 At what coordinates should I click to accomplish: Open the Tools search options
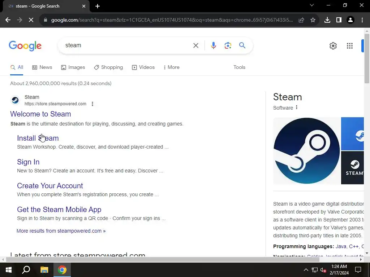[239, 67]
